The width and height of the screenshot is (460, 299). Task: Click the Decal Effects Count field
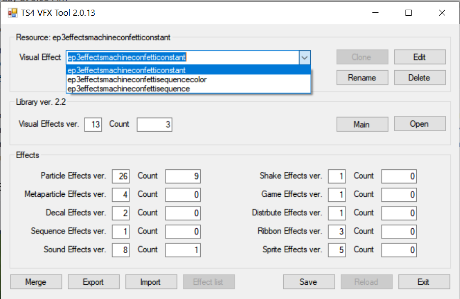click(183, 213)
